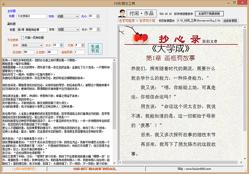
Task: Click the 生成书页 button
Action: pos(95,49)
